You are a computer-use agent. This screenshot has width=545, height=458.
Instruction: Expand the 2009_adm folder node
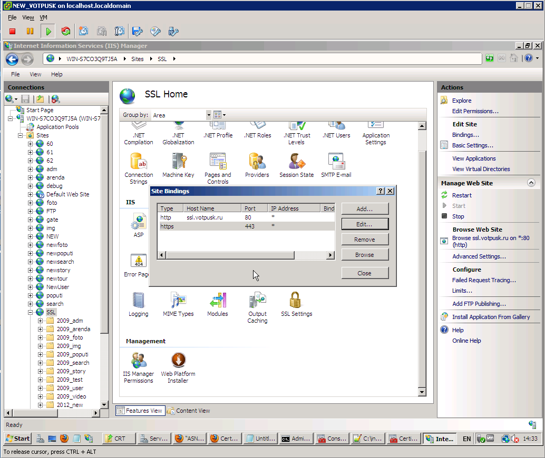pyautogui.click(x=40, y=321)
